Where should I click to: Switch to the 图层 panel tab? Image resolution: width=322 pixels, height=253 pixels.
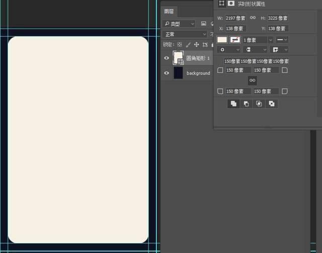click(x=169, y=11)
